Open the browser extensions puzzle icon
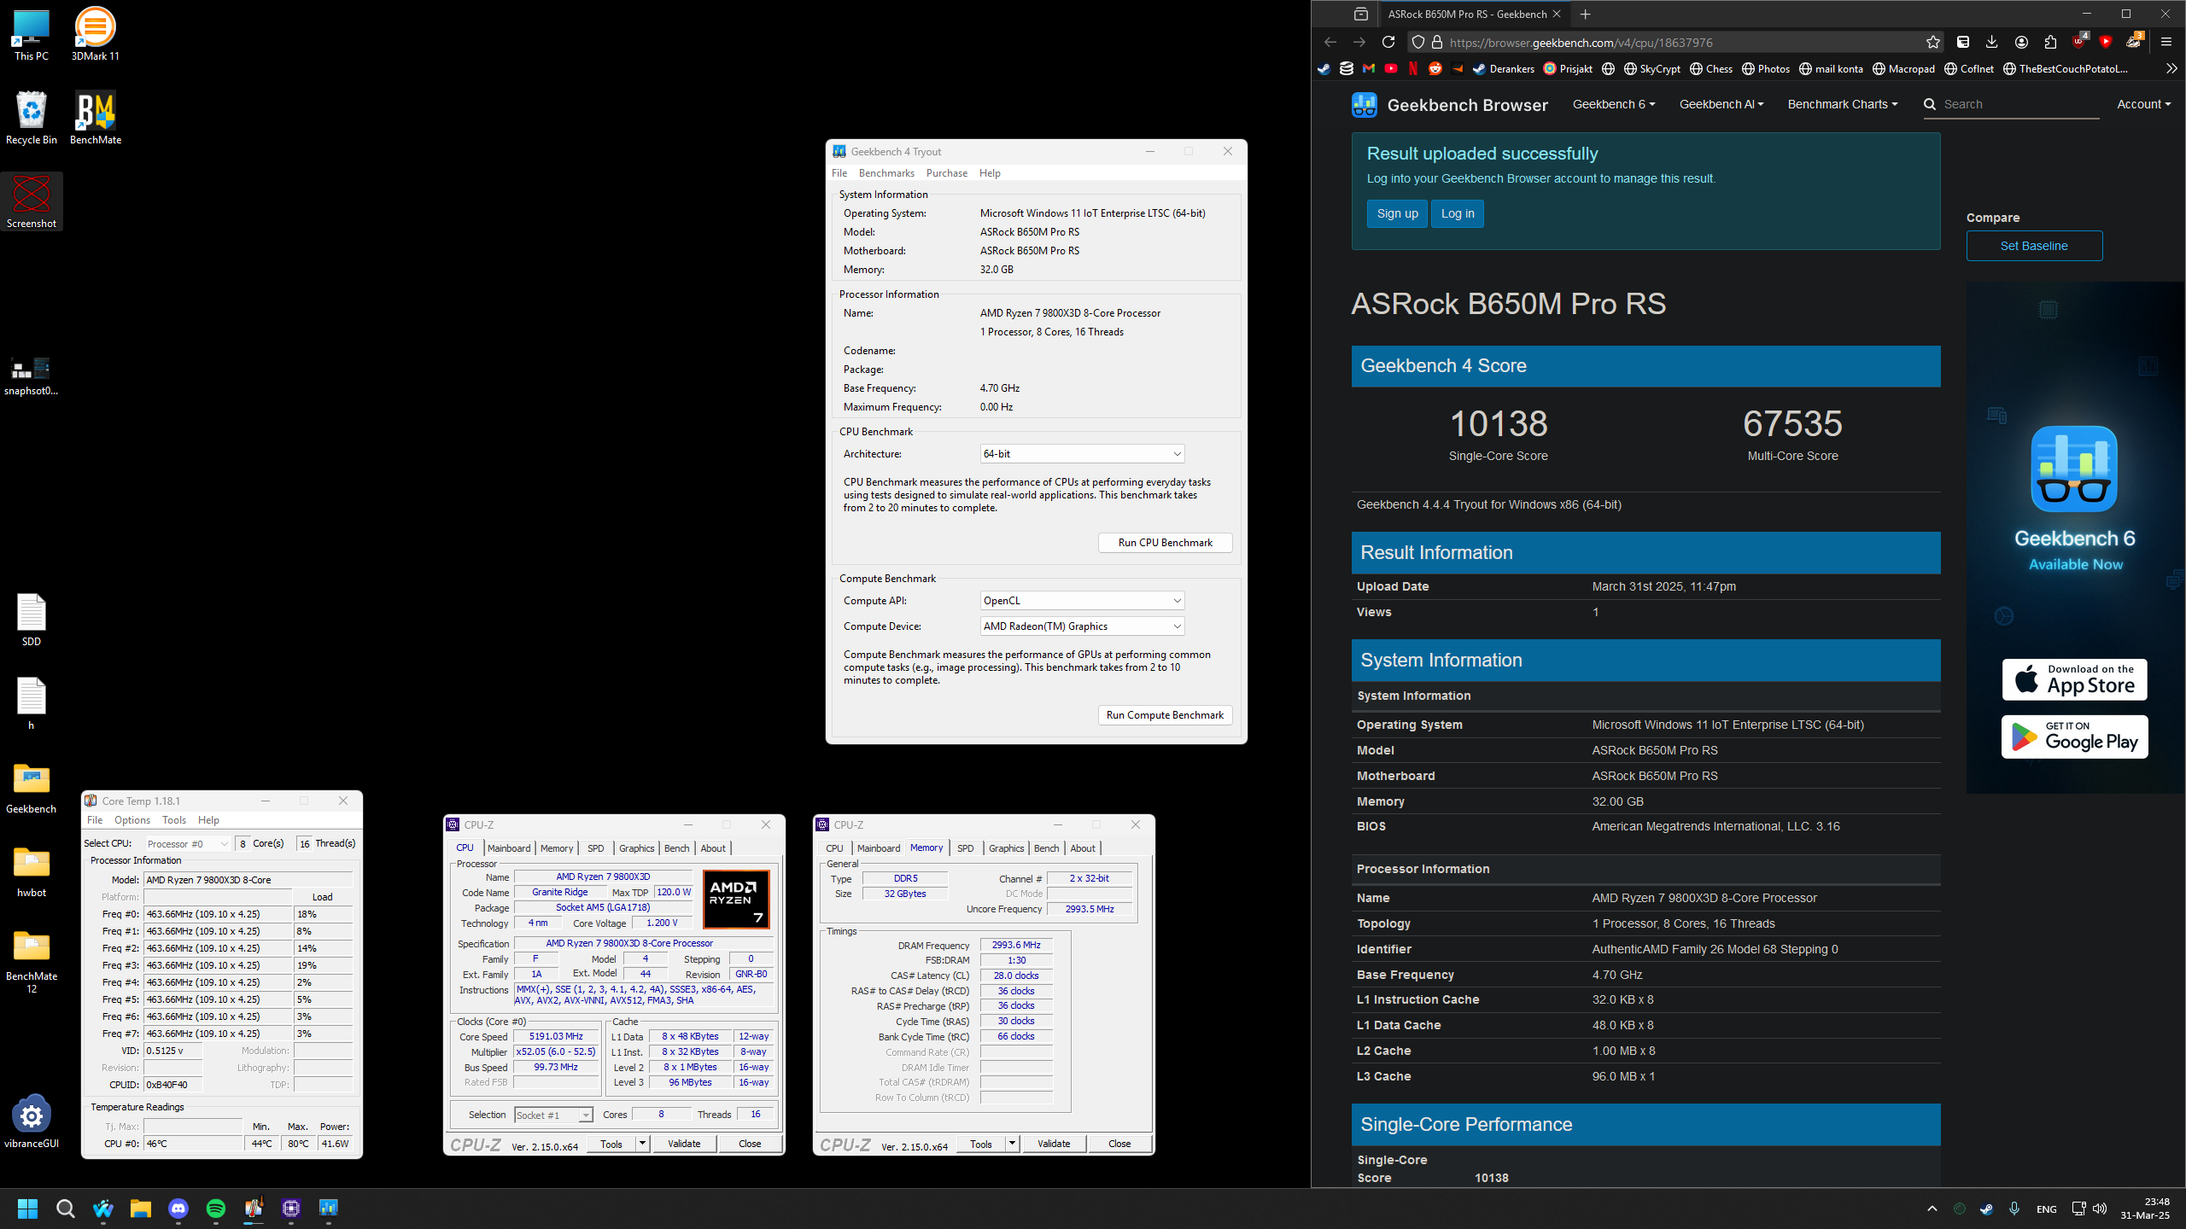 coord(2050,42)
